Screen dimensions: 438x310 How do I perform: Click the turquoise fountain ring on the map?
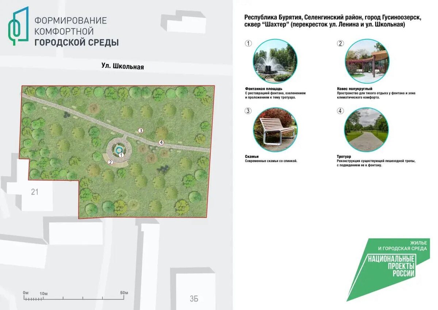[118, 150]
